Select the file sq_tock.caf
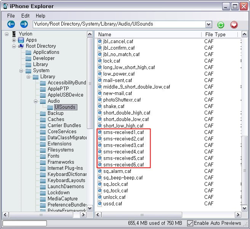Screen dimensions: 250x229 tap(115, 191)
